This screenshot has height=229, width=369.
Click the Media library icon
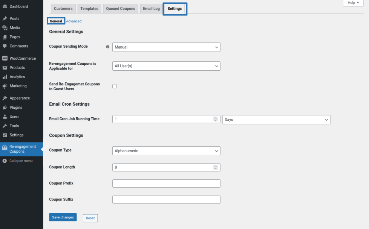[5, 28]
